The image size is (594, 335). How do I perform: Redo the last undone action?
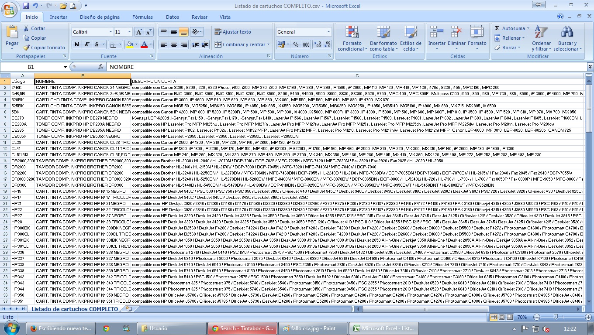tap(48, 6)
